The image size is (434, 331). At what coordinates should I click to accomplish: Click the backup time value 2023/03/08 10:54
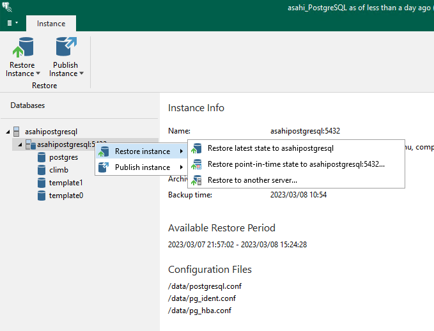(298, 195)
